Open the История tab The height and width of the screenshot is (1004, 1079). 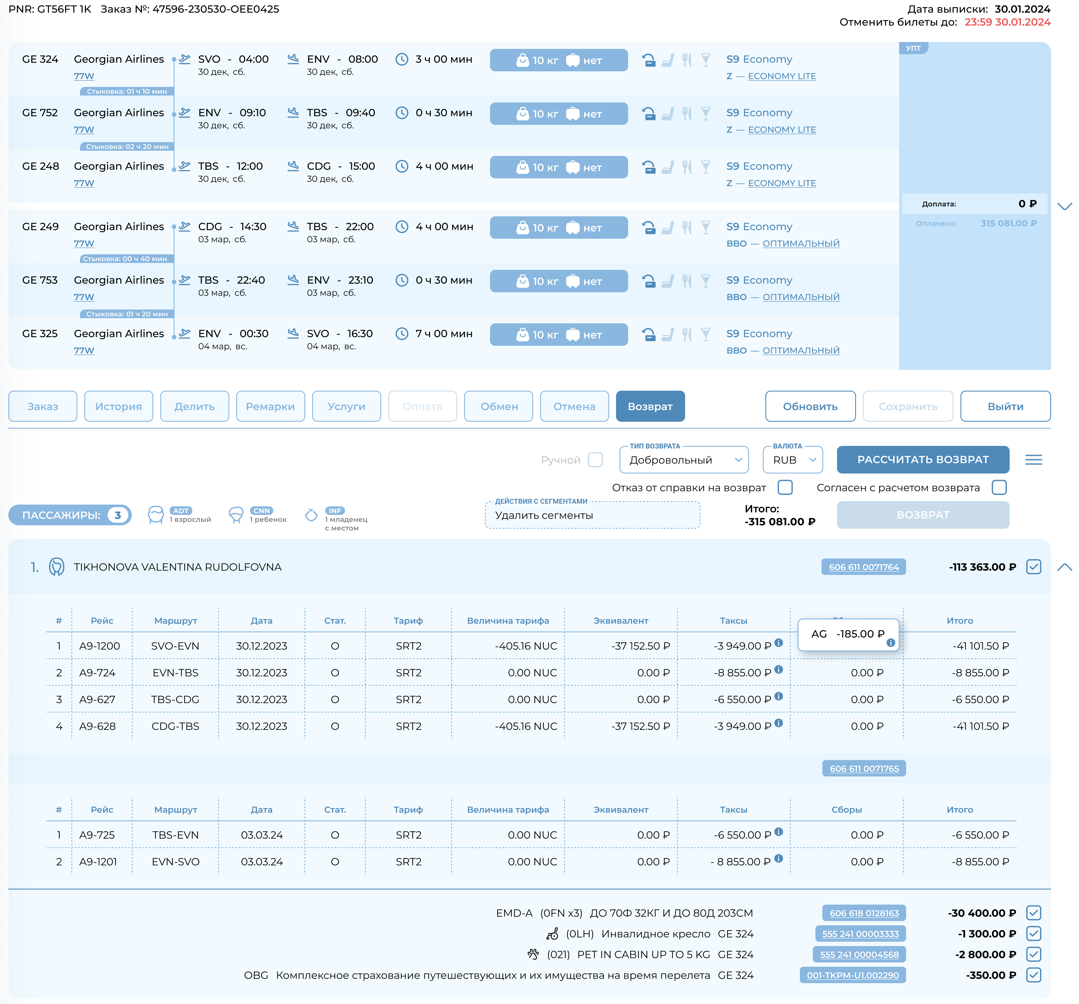pos(118,406)
